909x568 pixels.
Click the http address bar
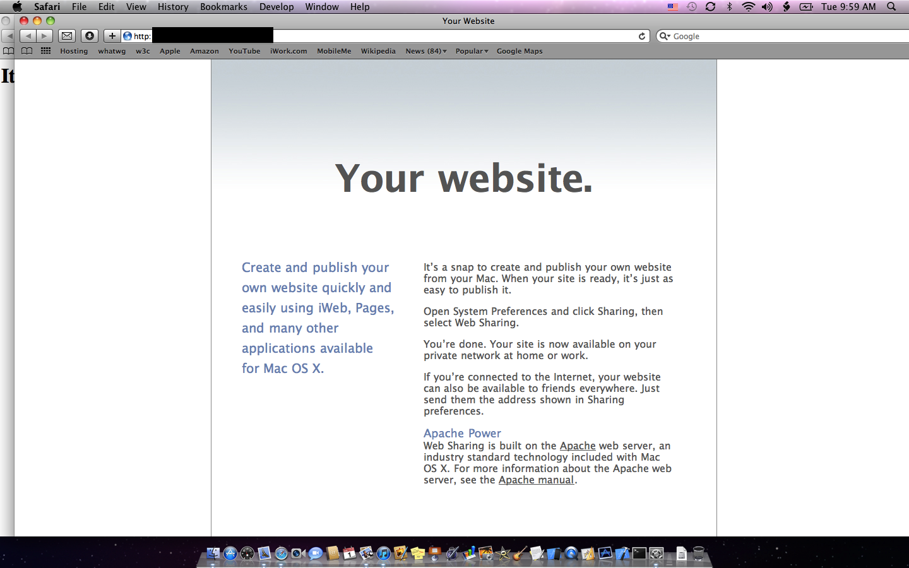coord(385,36)
